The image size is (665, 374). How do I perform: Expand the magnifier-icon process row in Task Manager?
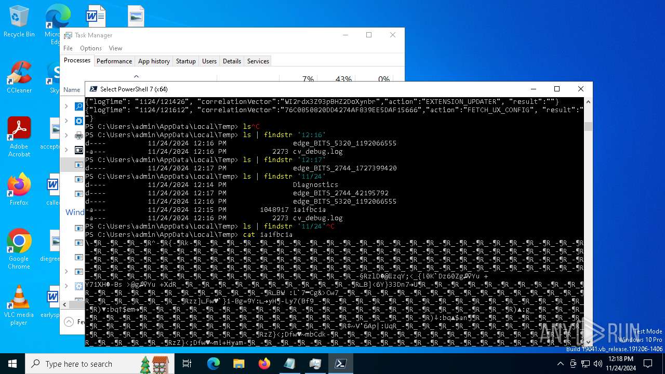66,106
